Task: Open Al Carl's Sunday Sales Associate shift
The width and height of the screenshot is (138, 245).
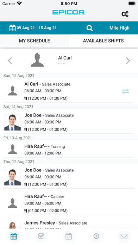Action: (69, 91)
